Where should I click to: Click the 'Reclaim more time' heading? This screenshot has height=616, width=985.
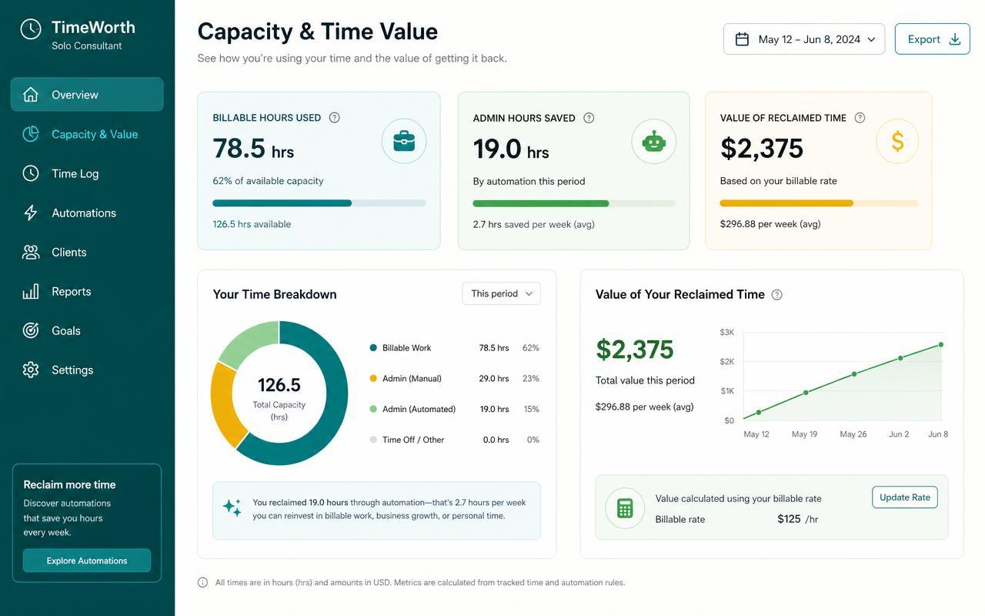click(69, 484)
